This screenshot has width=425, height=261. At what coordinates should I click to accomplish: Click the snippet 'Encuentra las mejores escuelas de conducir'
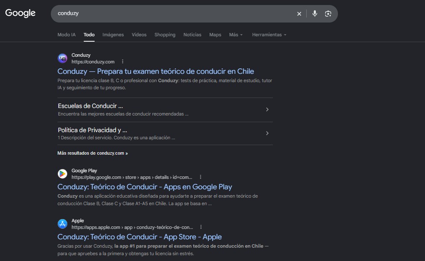(x=123, y=114)
